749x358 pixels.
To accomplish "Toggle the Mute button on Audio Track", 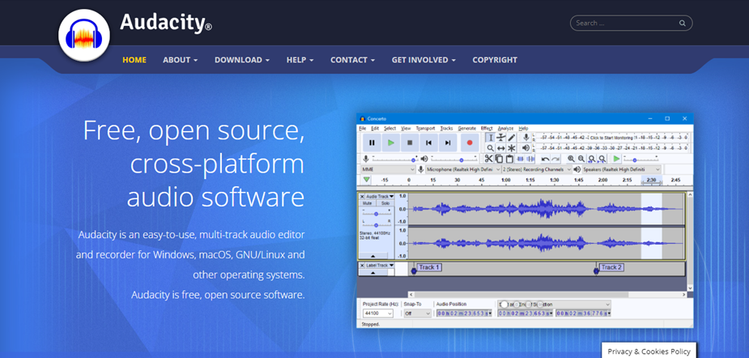I will coord(368,204).
